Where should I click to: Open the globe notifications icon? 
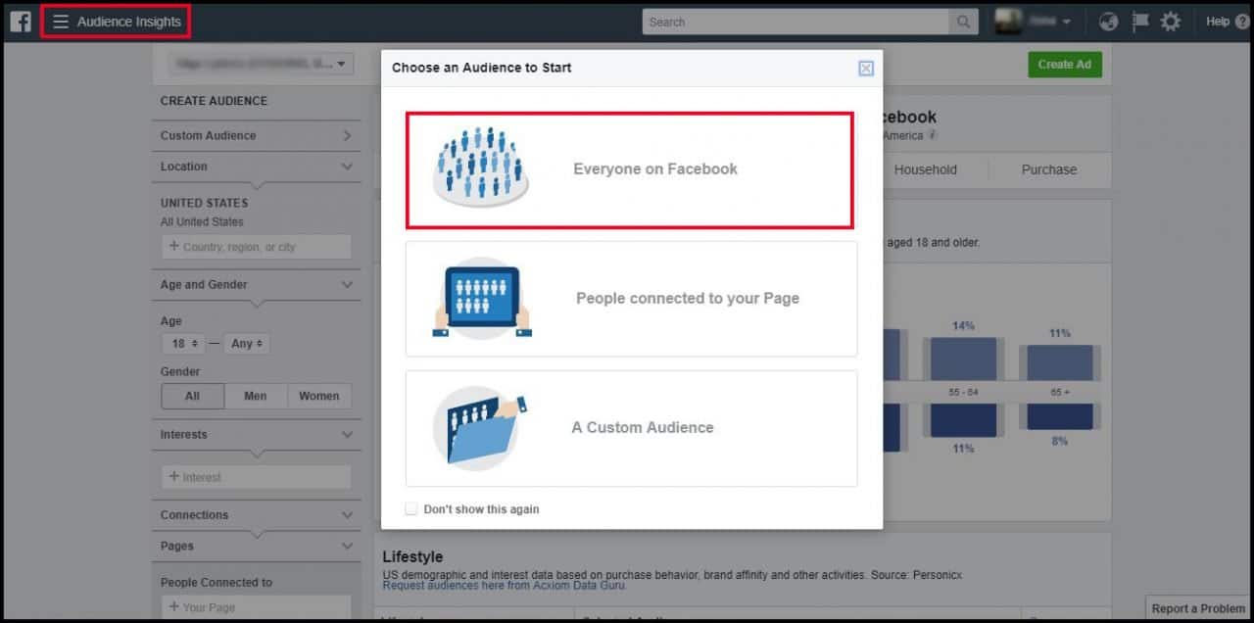(1107, 20)
